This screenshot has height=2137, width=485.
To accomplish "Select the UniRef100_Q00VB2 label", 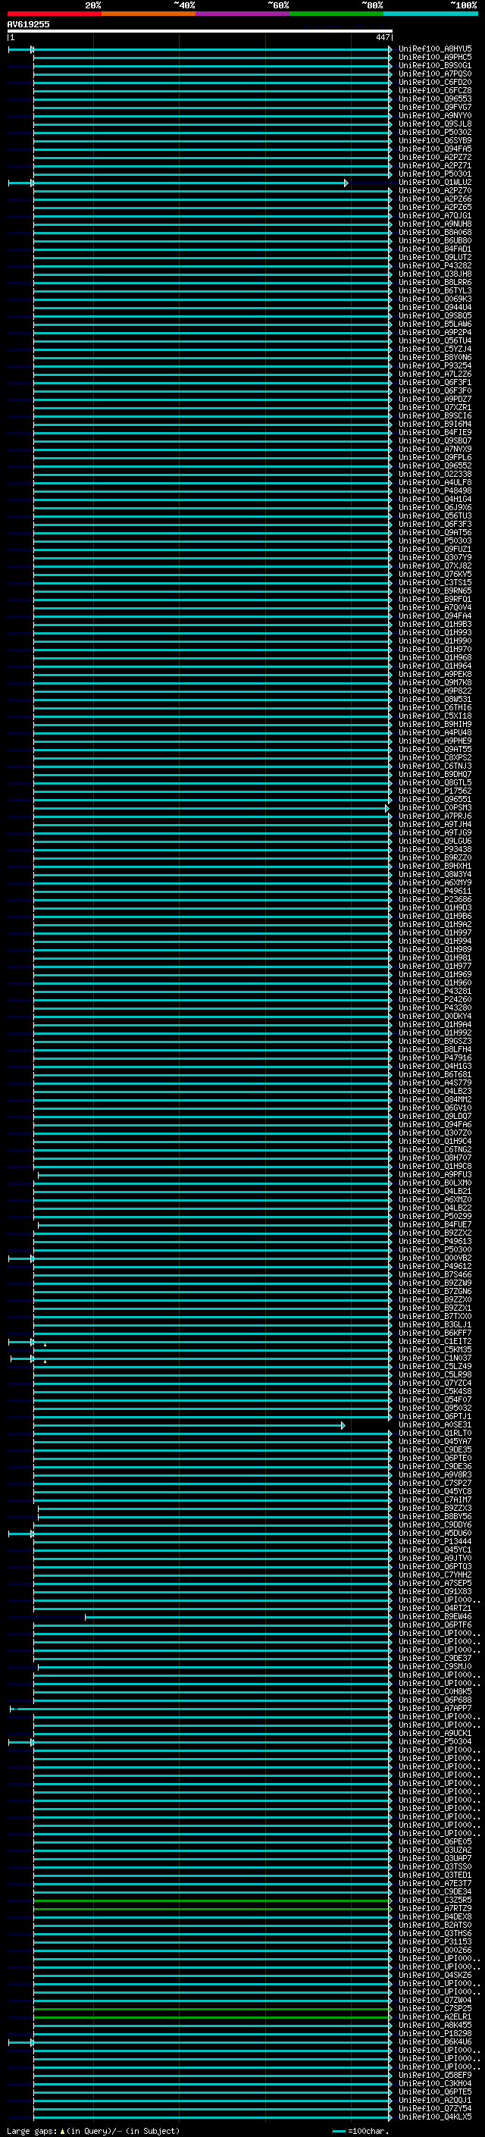I will click(434, 1258).
